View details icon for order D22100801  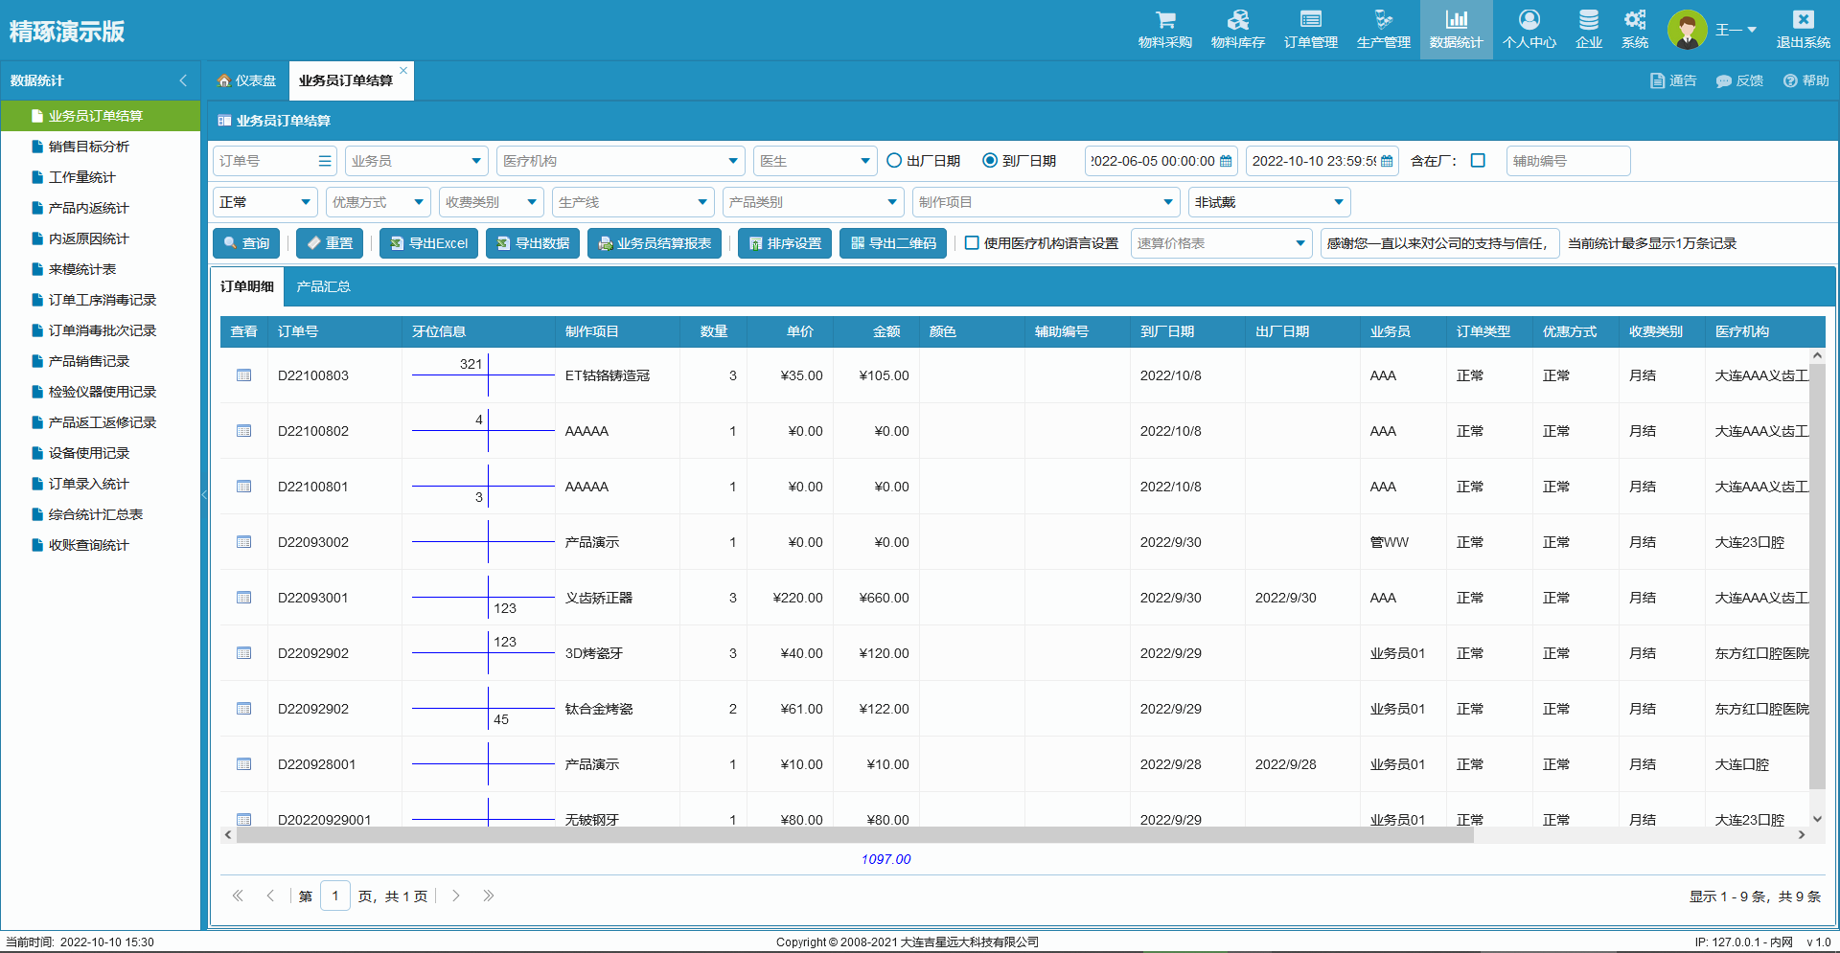pyautogui.click(x=243, y=487)
